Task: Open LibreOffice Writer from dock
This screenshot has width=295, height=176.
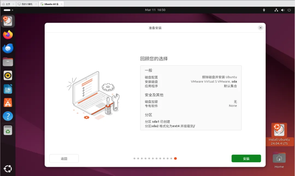Action: [x=8, y=89]
